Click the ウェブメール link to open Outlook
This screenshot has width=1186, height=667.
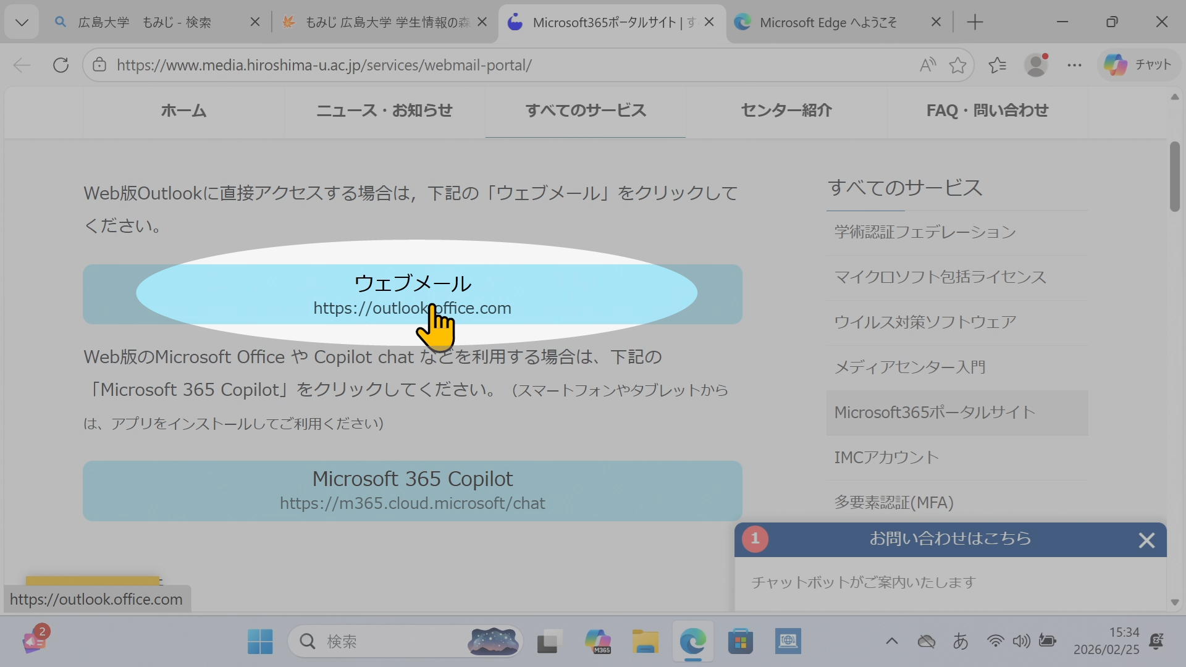point(412,295)
